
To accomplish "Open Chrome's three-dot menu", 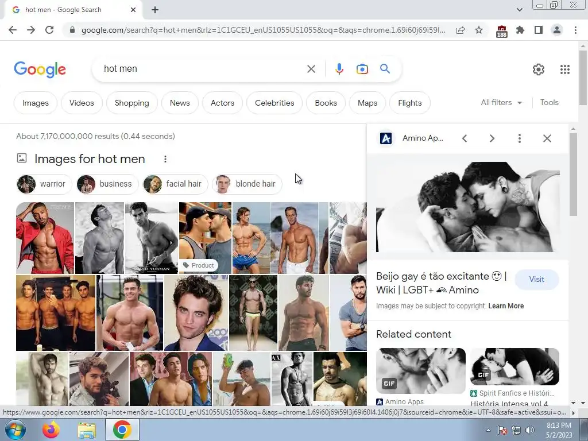I will 575,30.
